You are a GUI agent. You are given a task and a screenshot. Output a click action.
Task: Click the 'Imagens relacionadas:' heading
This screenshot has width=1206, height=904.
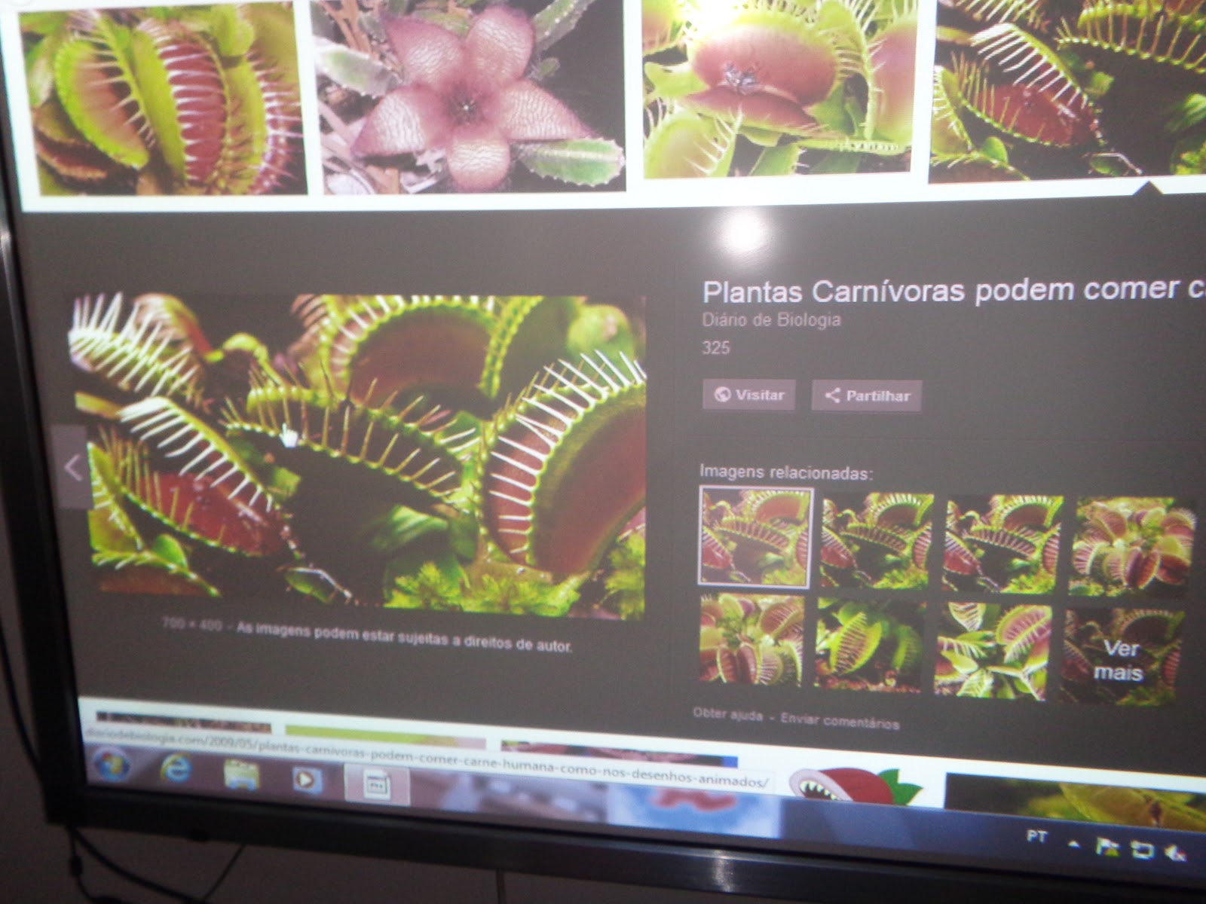coord(786,472)
